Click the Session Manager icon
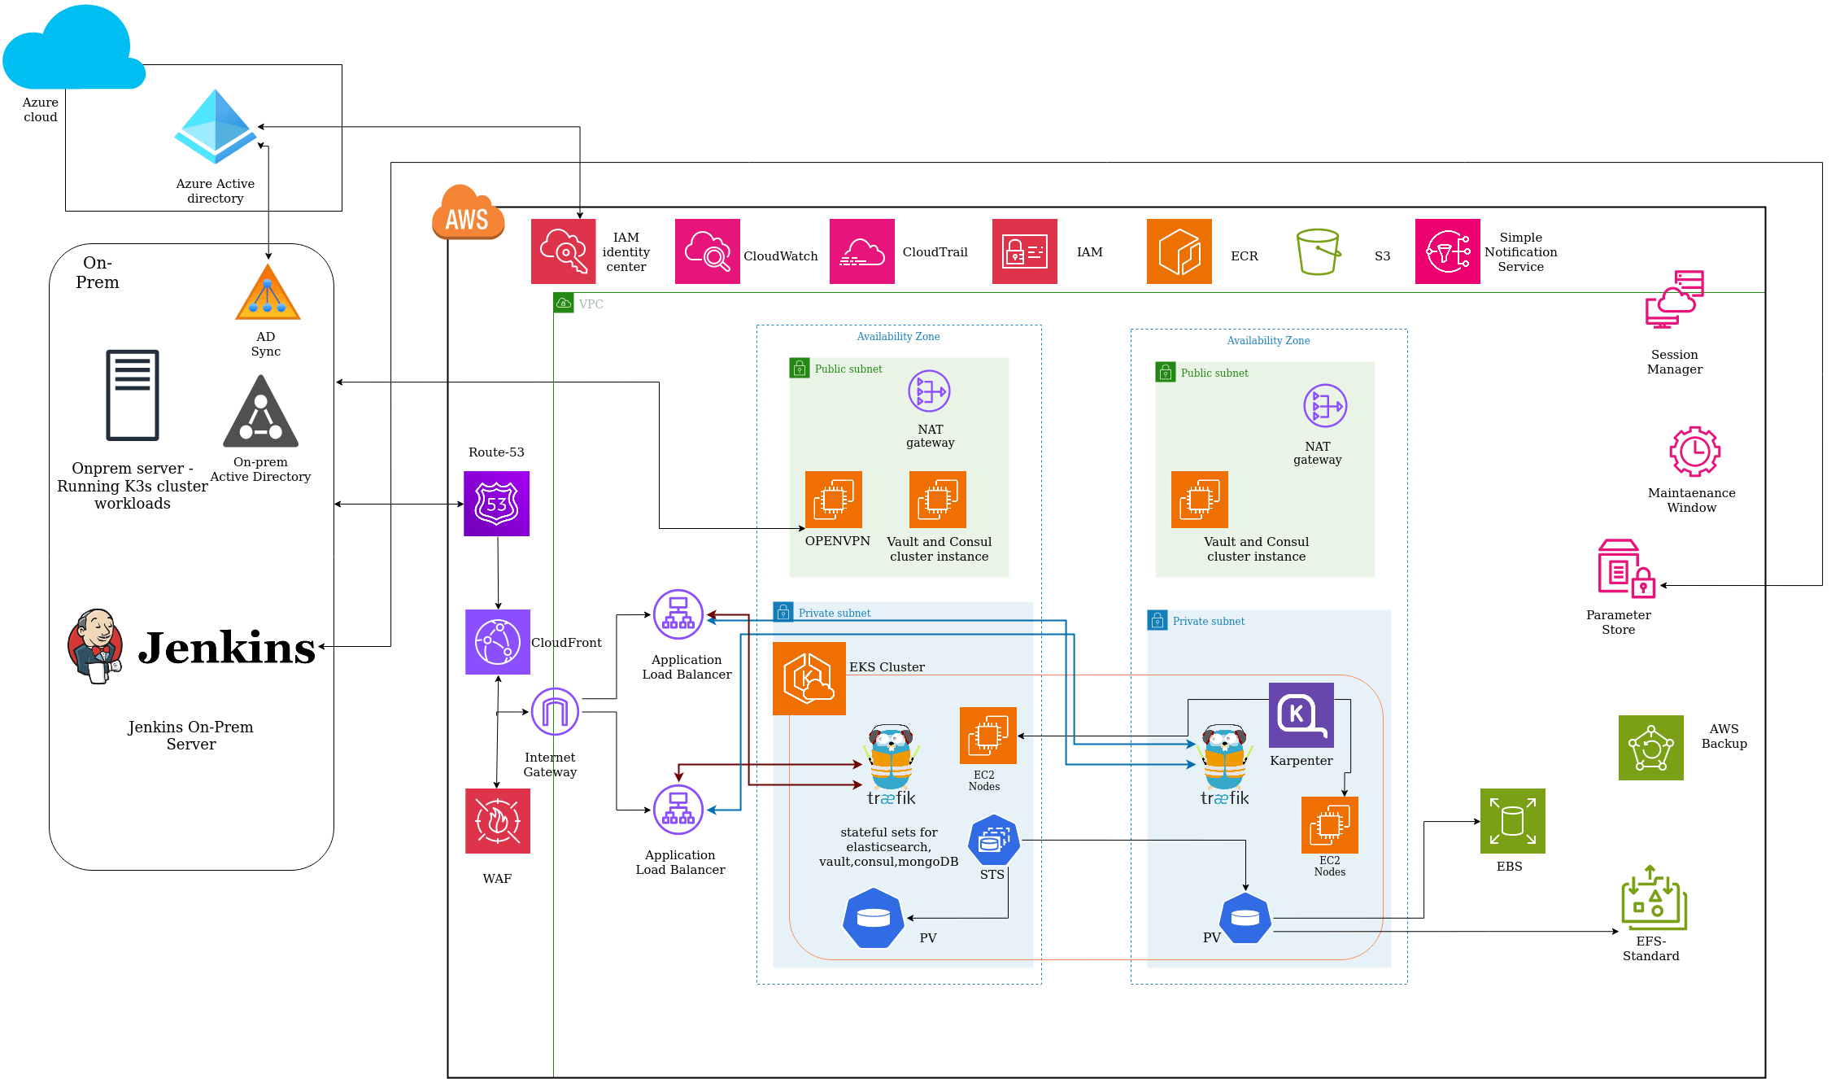The height and width of the screenshot is (1079, 1831). pos(1674,300)
